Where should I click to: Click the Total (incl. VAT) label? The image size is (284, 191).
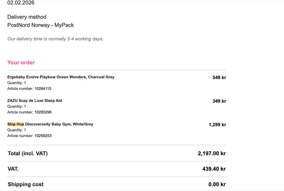pos(28,153)
